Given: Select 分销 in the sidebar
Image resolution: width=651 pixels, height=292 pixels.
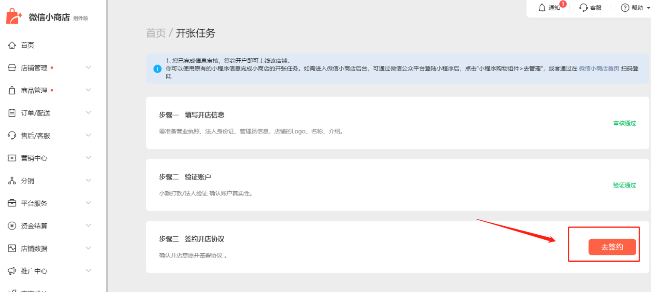Looking at the screenshot, I should (x=28, y=181).
